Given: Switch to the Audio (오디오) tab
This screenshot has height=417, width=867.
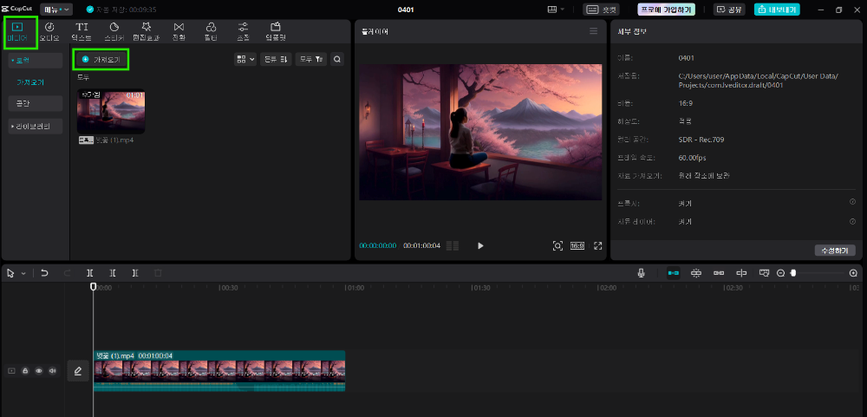Looking at the screenshot, I should point(49,32).
